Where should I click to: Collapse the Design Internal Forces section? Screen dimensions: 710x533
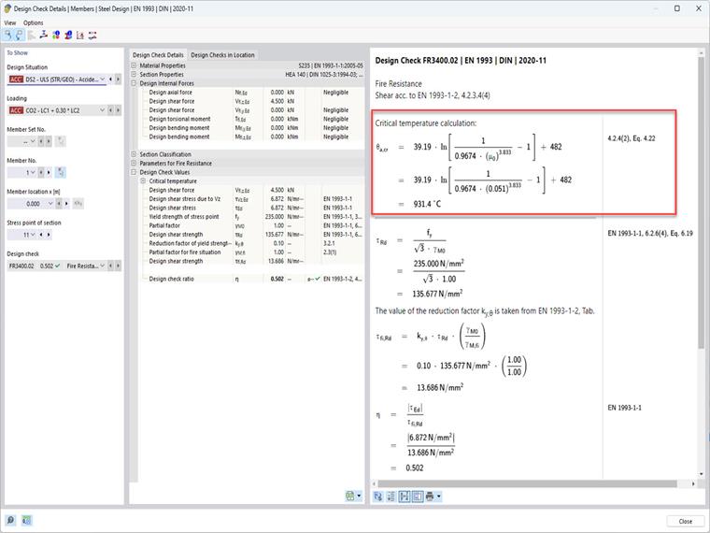[134, 83]
